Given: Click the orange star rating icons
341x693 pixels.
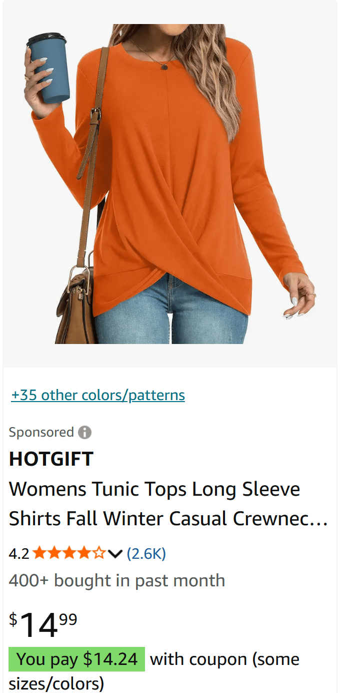Looking at the screenshot, I should click(x=69, y=554).
